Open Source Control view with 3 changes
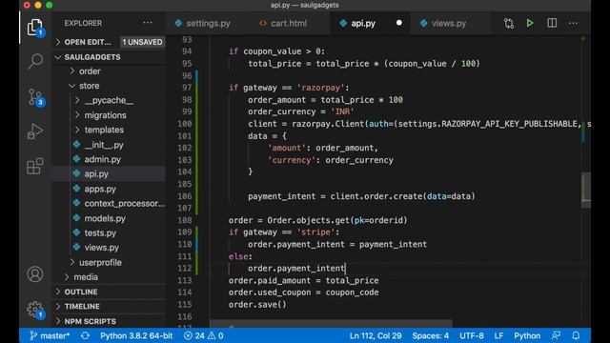This screenshot has height=343, width=610. [x=35, y=97]
